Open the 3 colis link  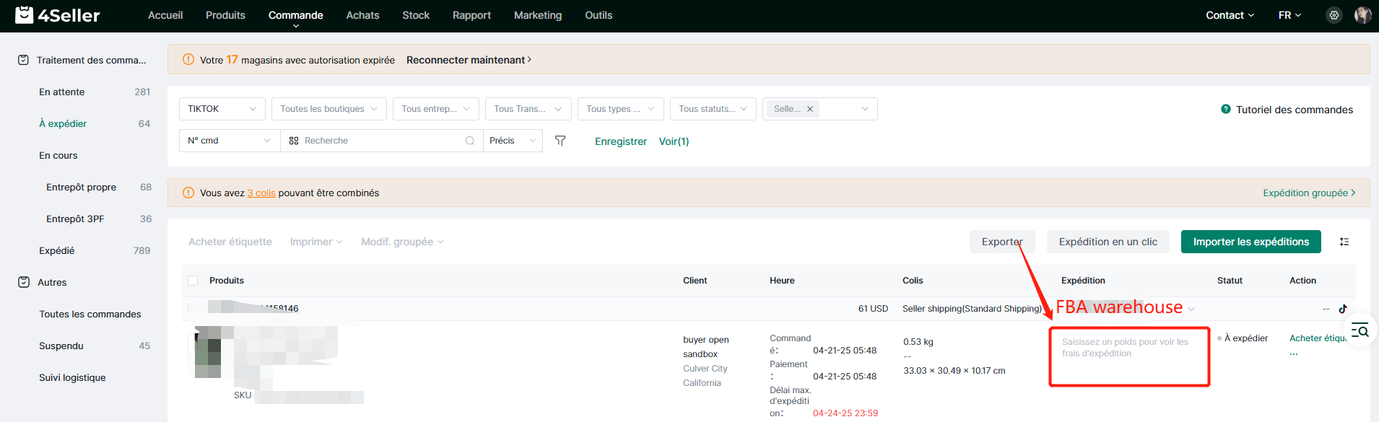point(261,193)
